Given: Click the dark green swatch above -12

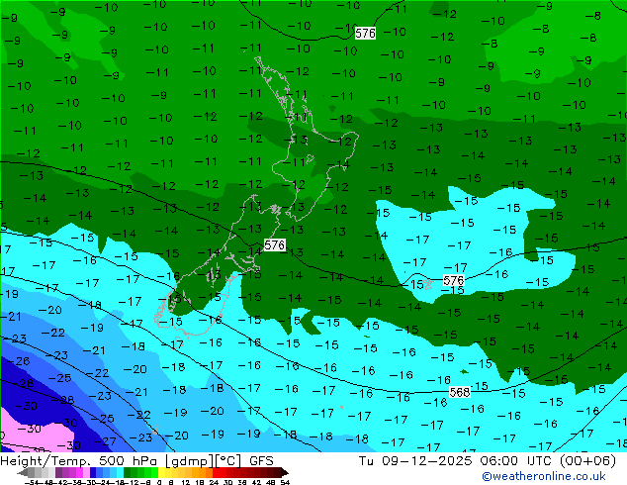Looking at the screenshot, I should (128, 473).
